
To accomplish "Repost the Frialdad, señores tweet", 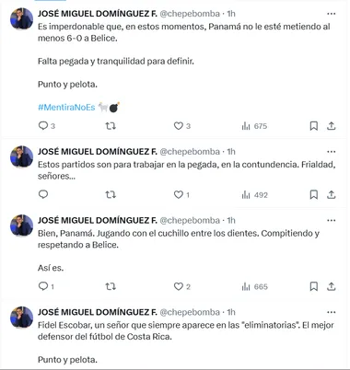I will [111, 194].
